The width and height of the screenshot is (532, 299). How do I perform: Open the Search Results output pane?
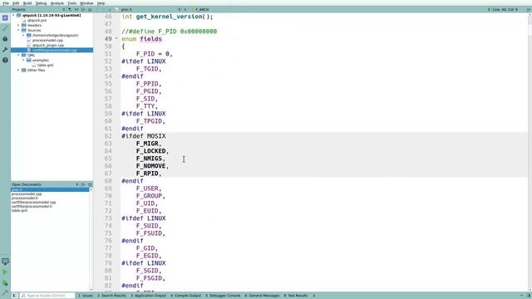(111, 296)
